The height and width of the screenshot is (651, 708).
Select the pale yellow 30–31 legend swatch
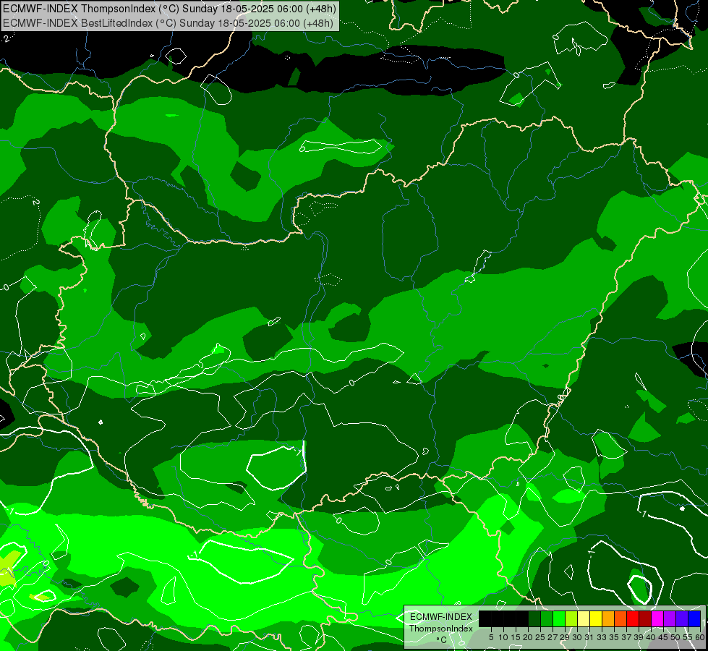[x=584, y=619]
